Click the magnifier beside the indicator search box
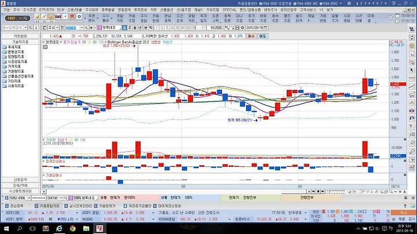The width and height of the screenshot is (417, 234). [30, 28]
